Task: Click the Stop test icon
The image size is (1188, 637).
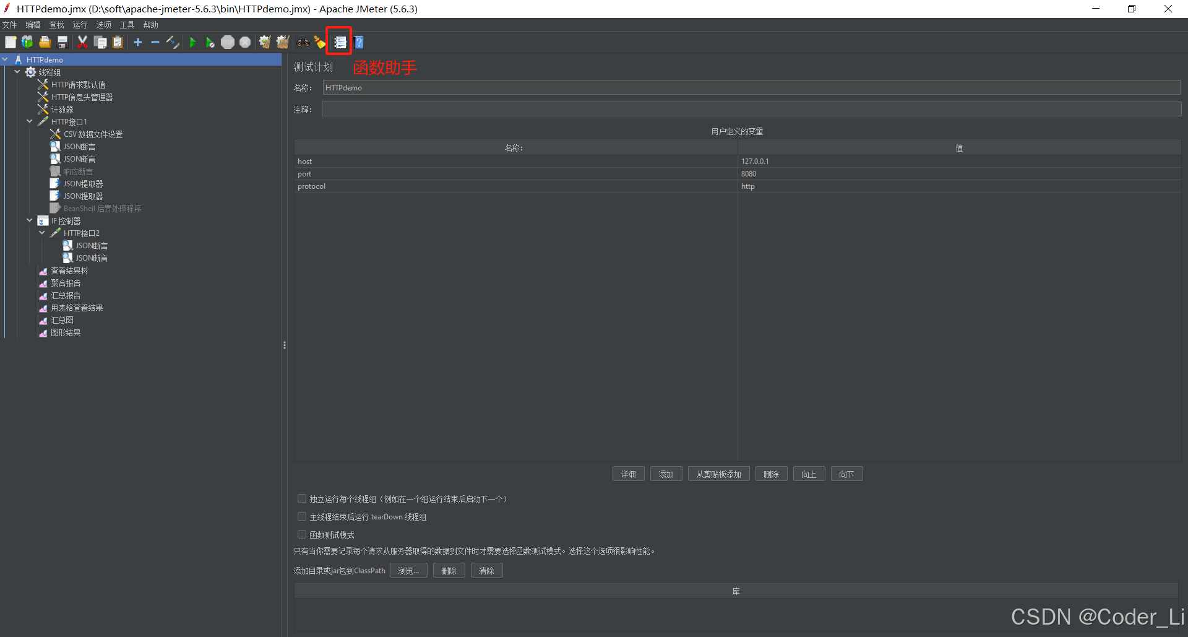Action: pyautogui.click(x=228, y=42)
